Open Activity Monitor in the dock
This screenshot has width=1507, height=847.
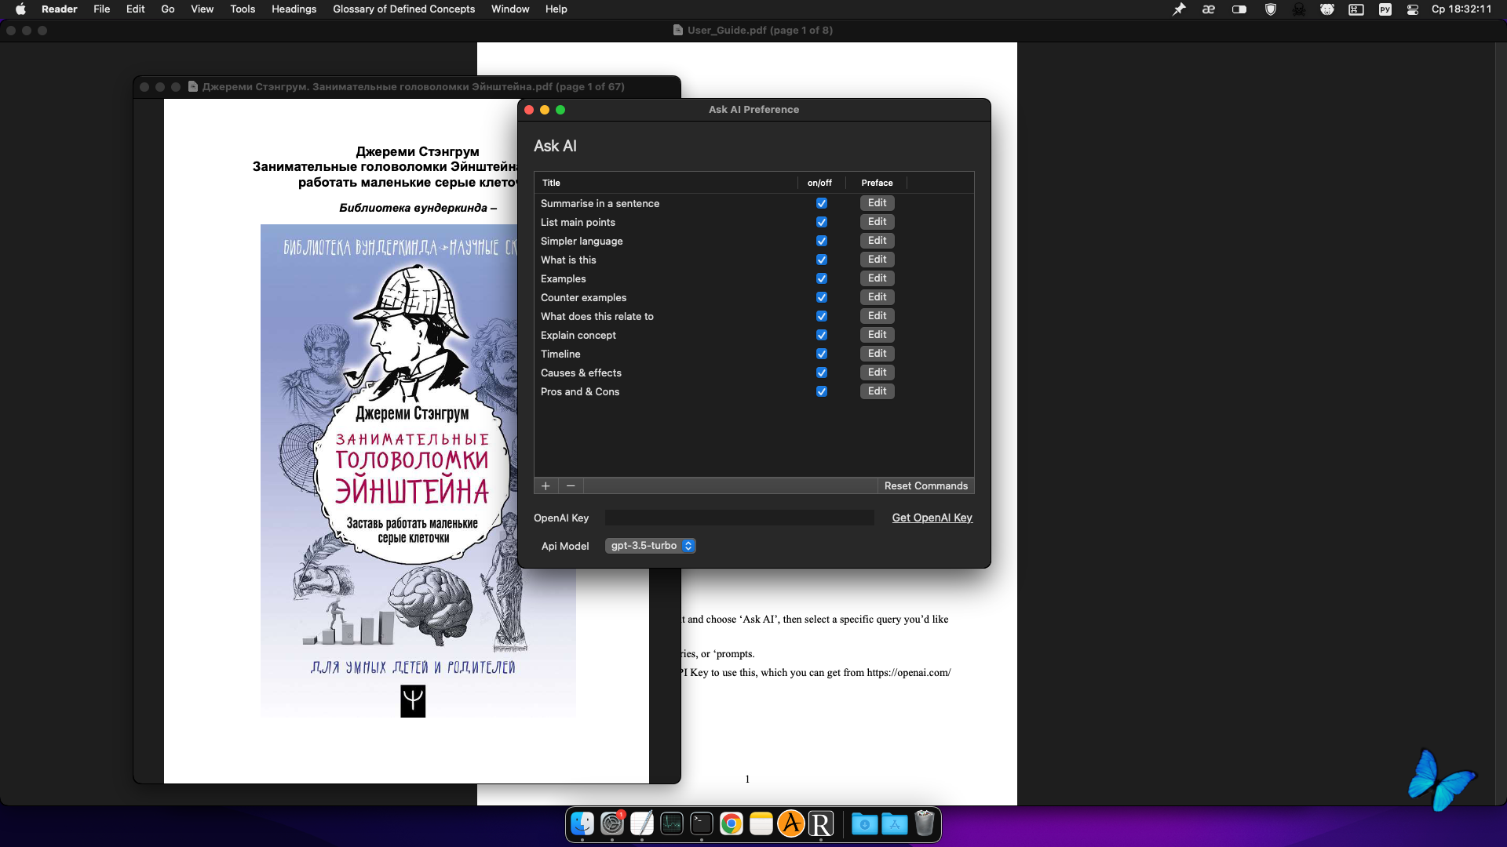point(672,823)
